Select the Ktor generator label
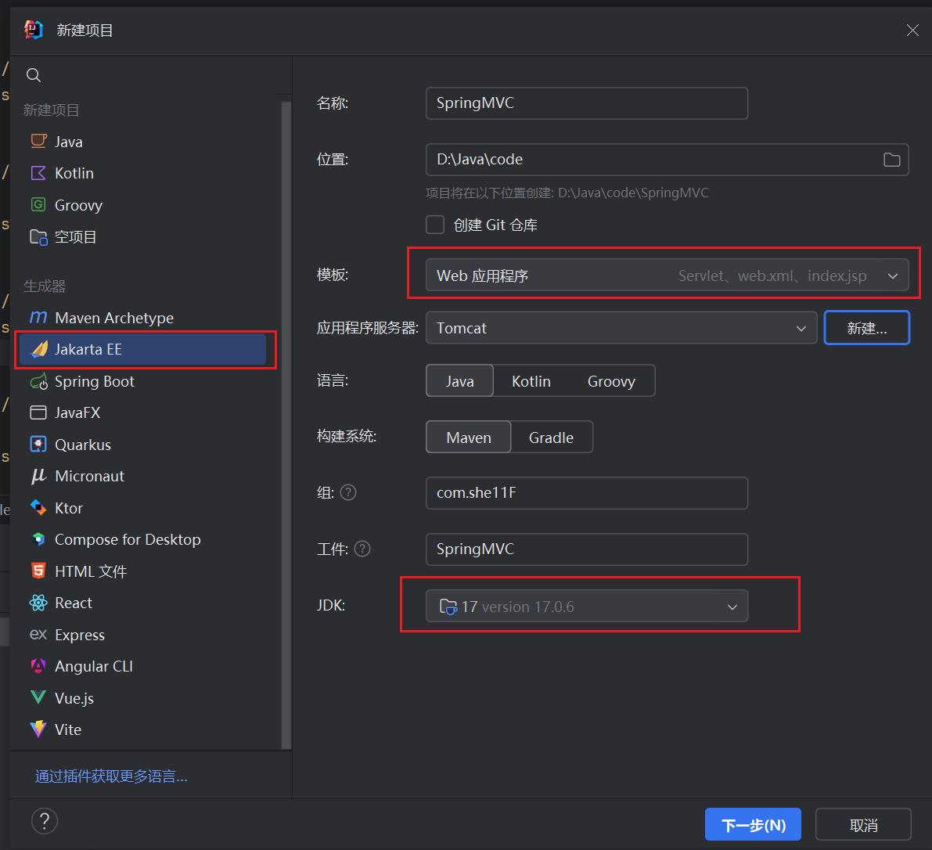Screen dimensions: 932x850 point(68,508)
